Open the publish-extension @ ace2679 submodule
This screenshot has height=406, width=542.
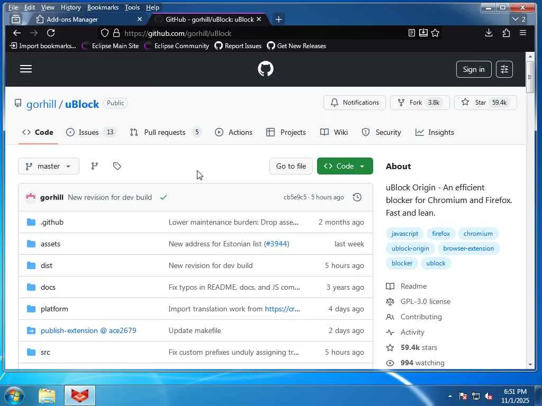tap(88, 330)
